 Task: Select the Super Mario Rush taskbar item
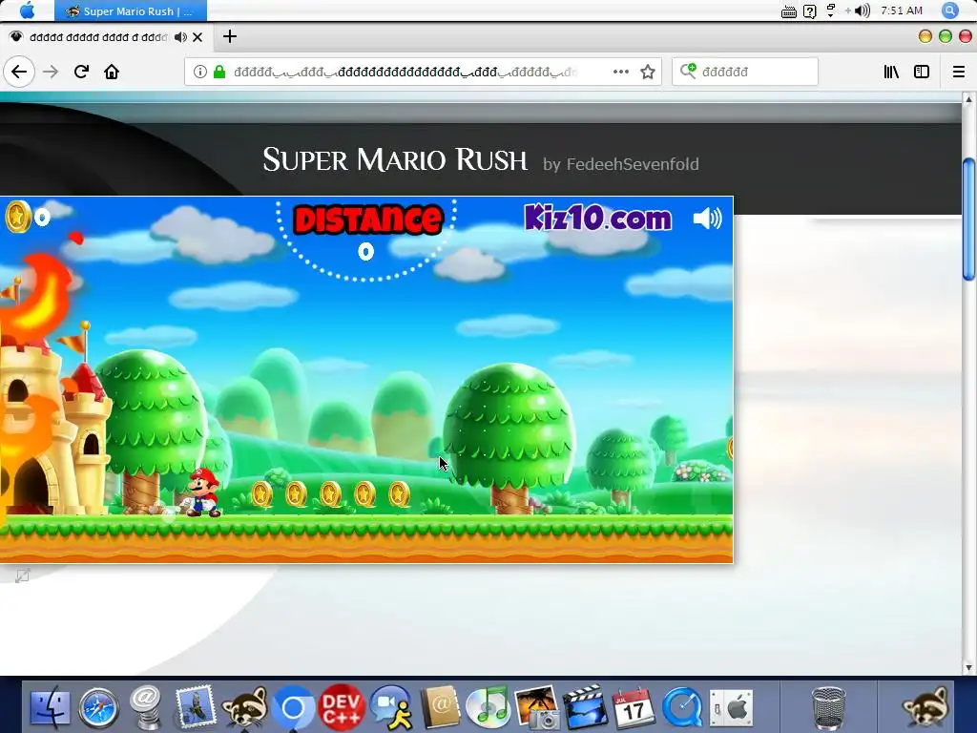(x=130, y=10)
